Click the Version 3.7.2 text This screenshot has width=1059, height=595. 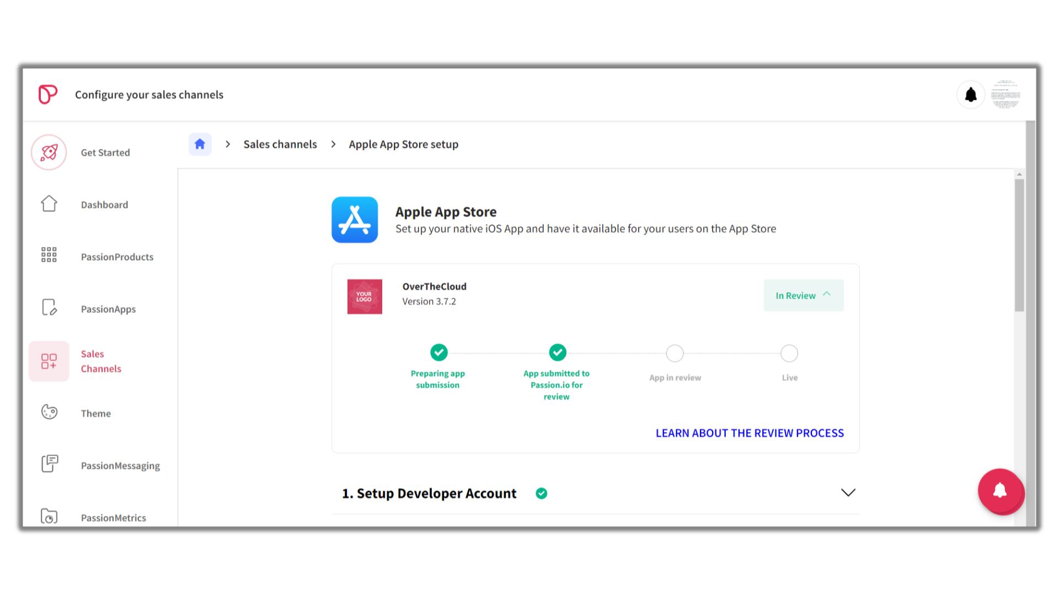coord(429,301)
